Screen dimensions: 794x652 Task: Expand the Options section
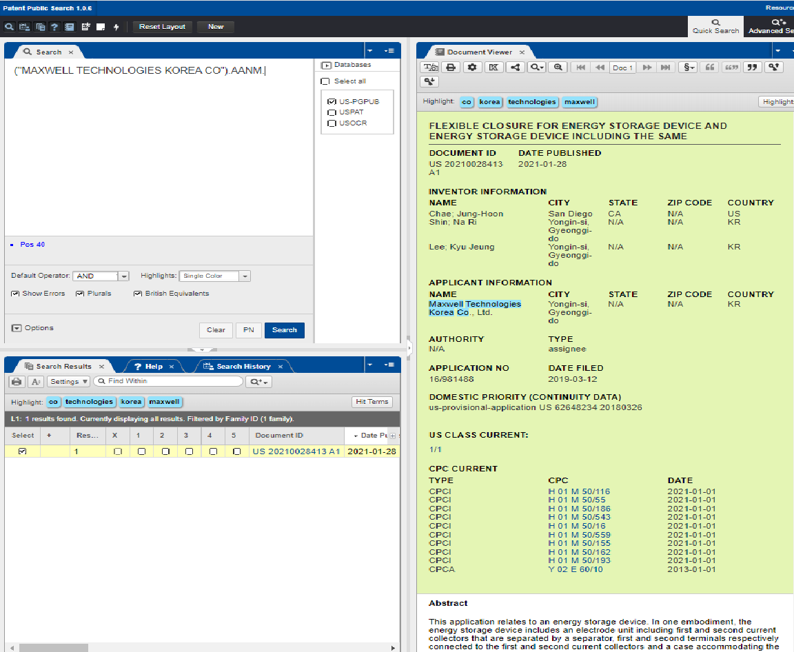(x=17, y=328)
